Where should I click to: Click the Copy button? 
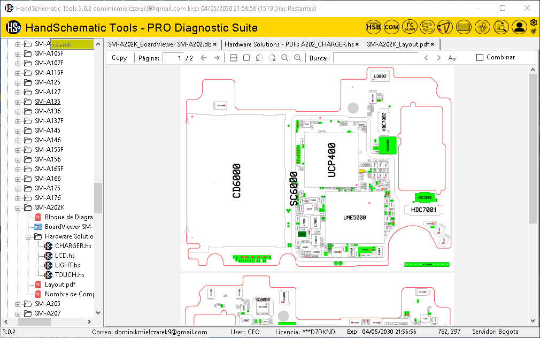119,58
